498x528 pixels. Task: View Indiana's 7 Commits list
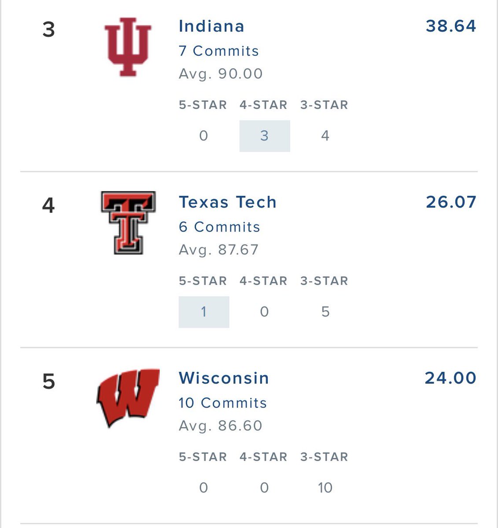point(219,51)
